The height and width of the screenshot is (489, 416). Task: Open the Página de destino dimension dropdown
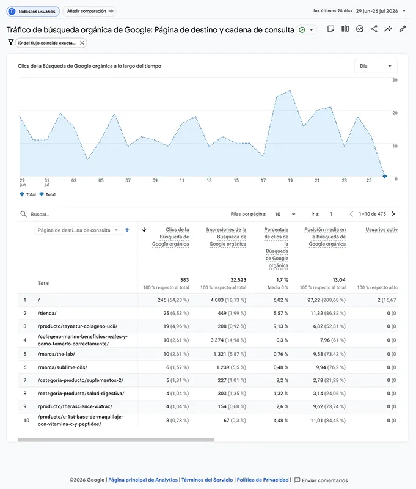coord(78,230)
